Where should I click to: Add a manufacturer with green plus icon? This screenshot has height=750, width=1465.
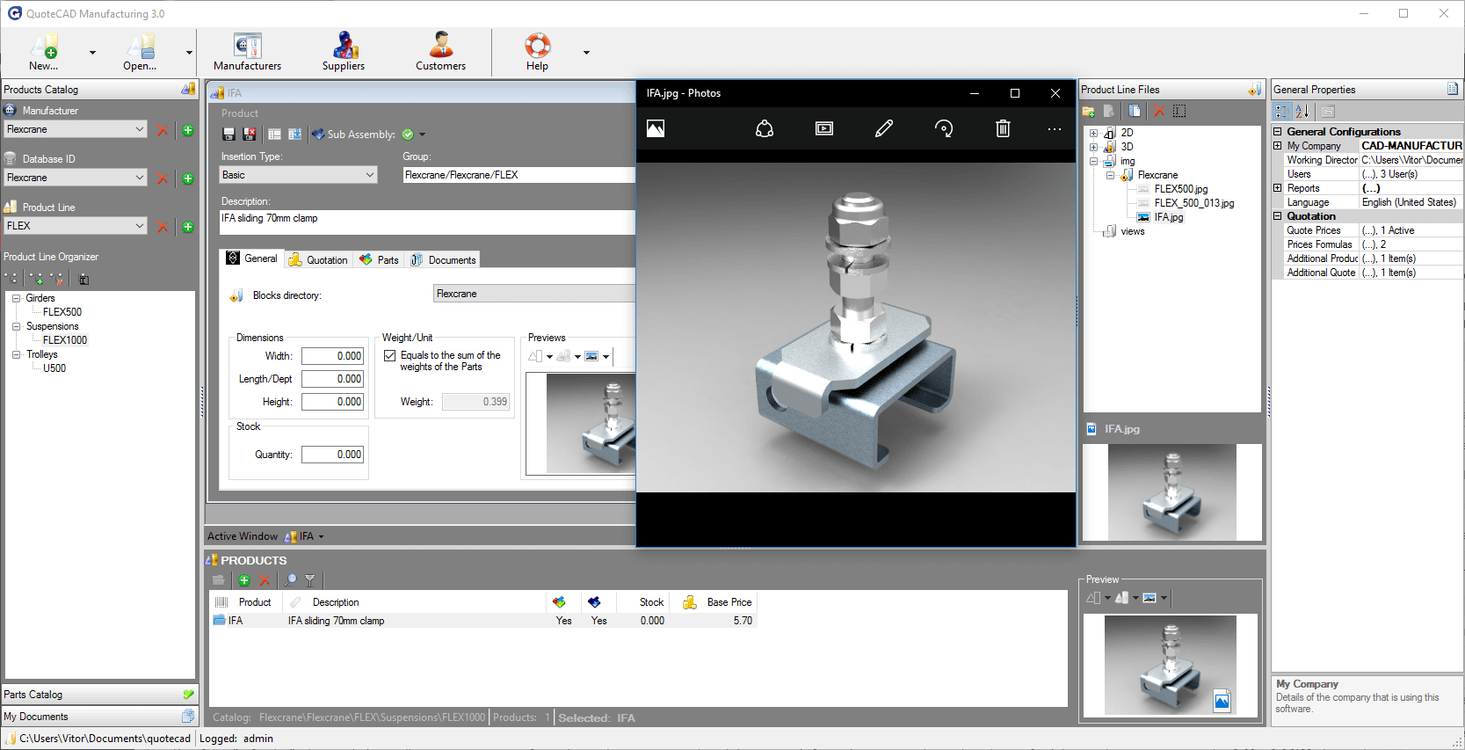click(x=188, y=130)
